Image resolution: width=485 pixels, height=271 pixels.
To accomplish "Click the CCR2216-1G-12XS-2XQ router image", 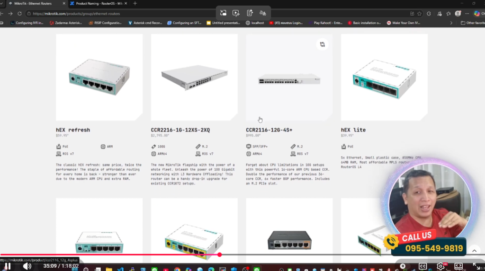I will tap(194, 77).
